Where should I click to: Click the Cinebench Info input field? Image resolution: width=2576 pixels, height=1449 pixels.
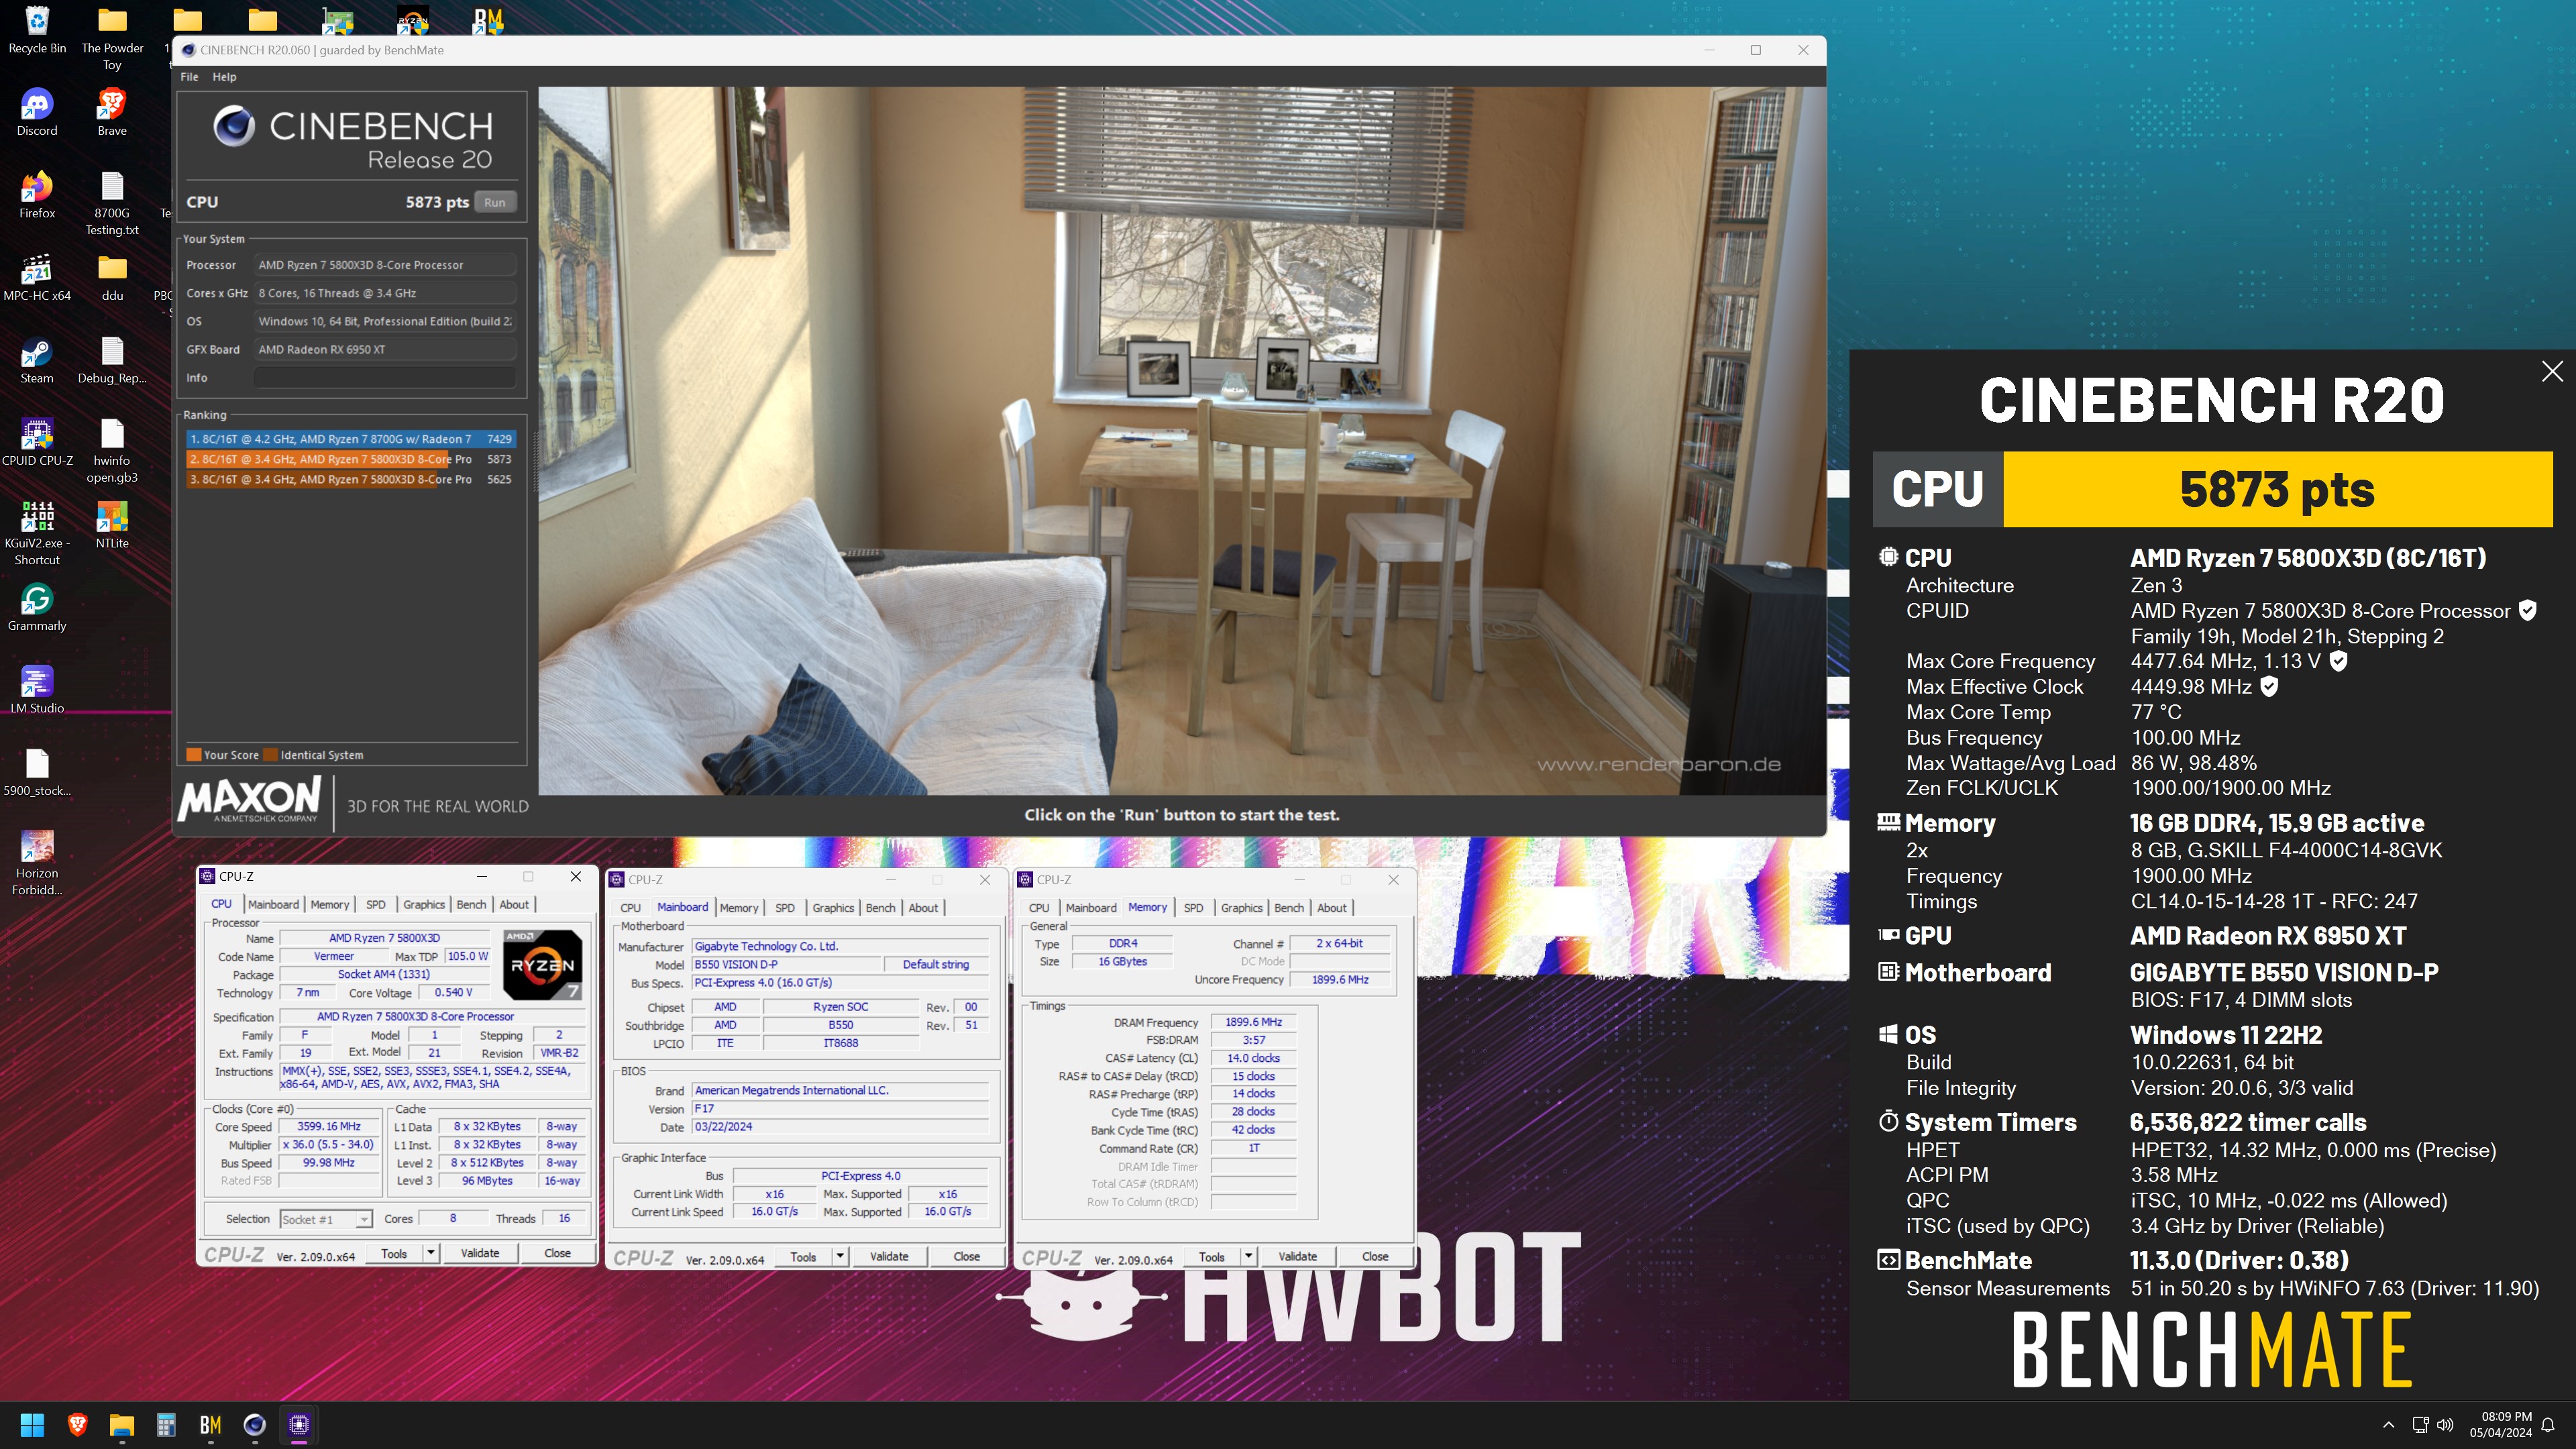385,378
